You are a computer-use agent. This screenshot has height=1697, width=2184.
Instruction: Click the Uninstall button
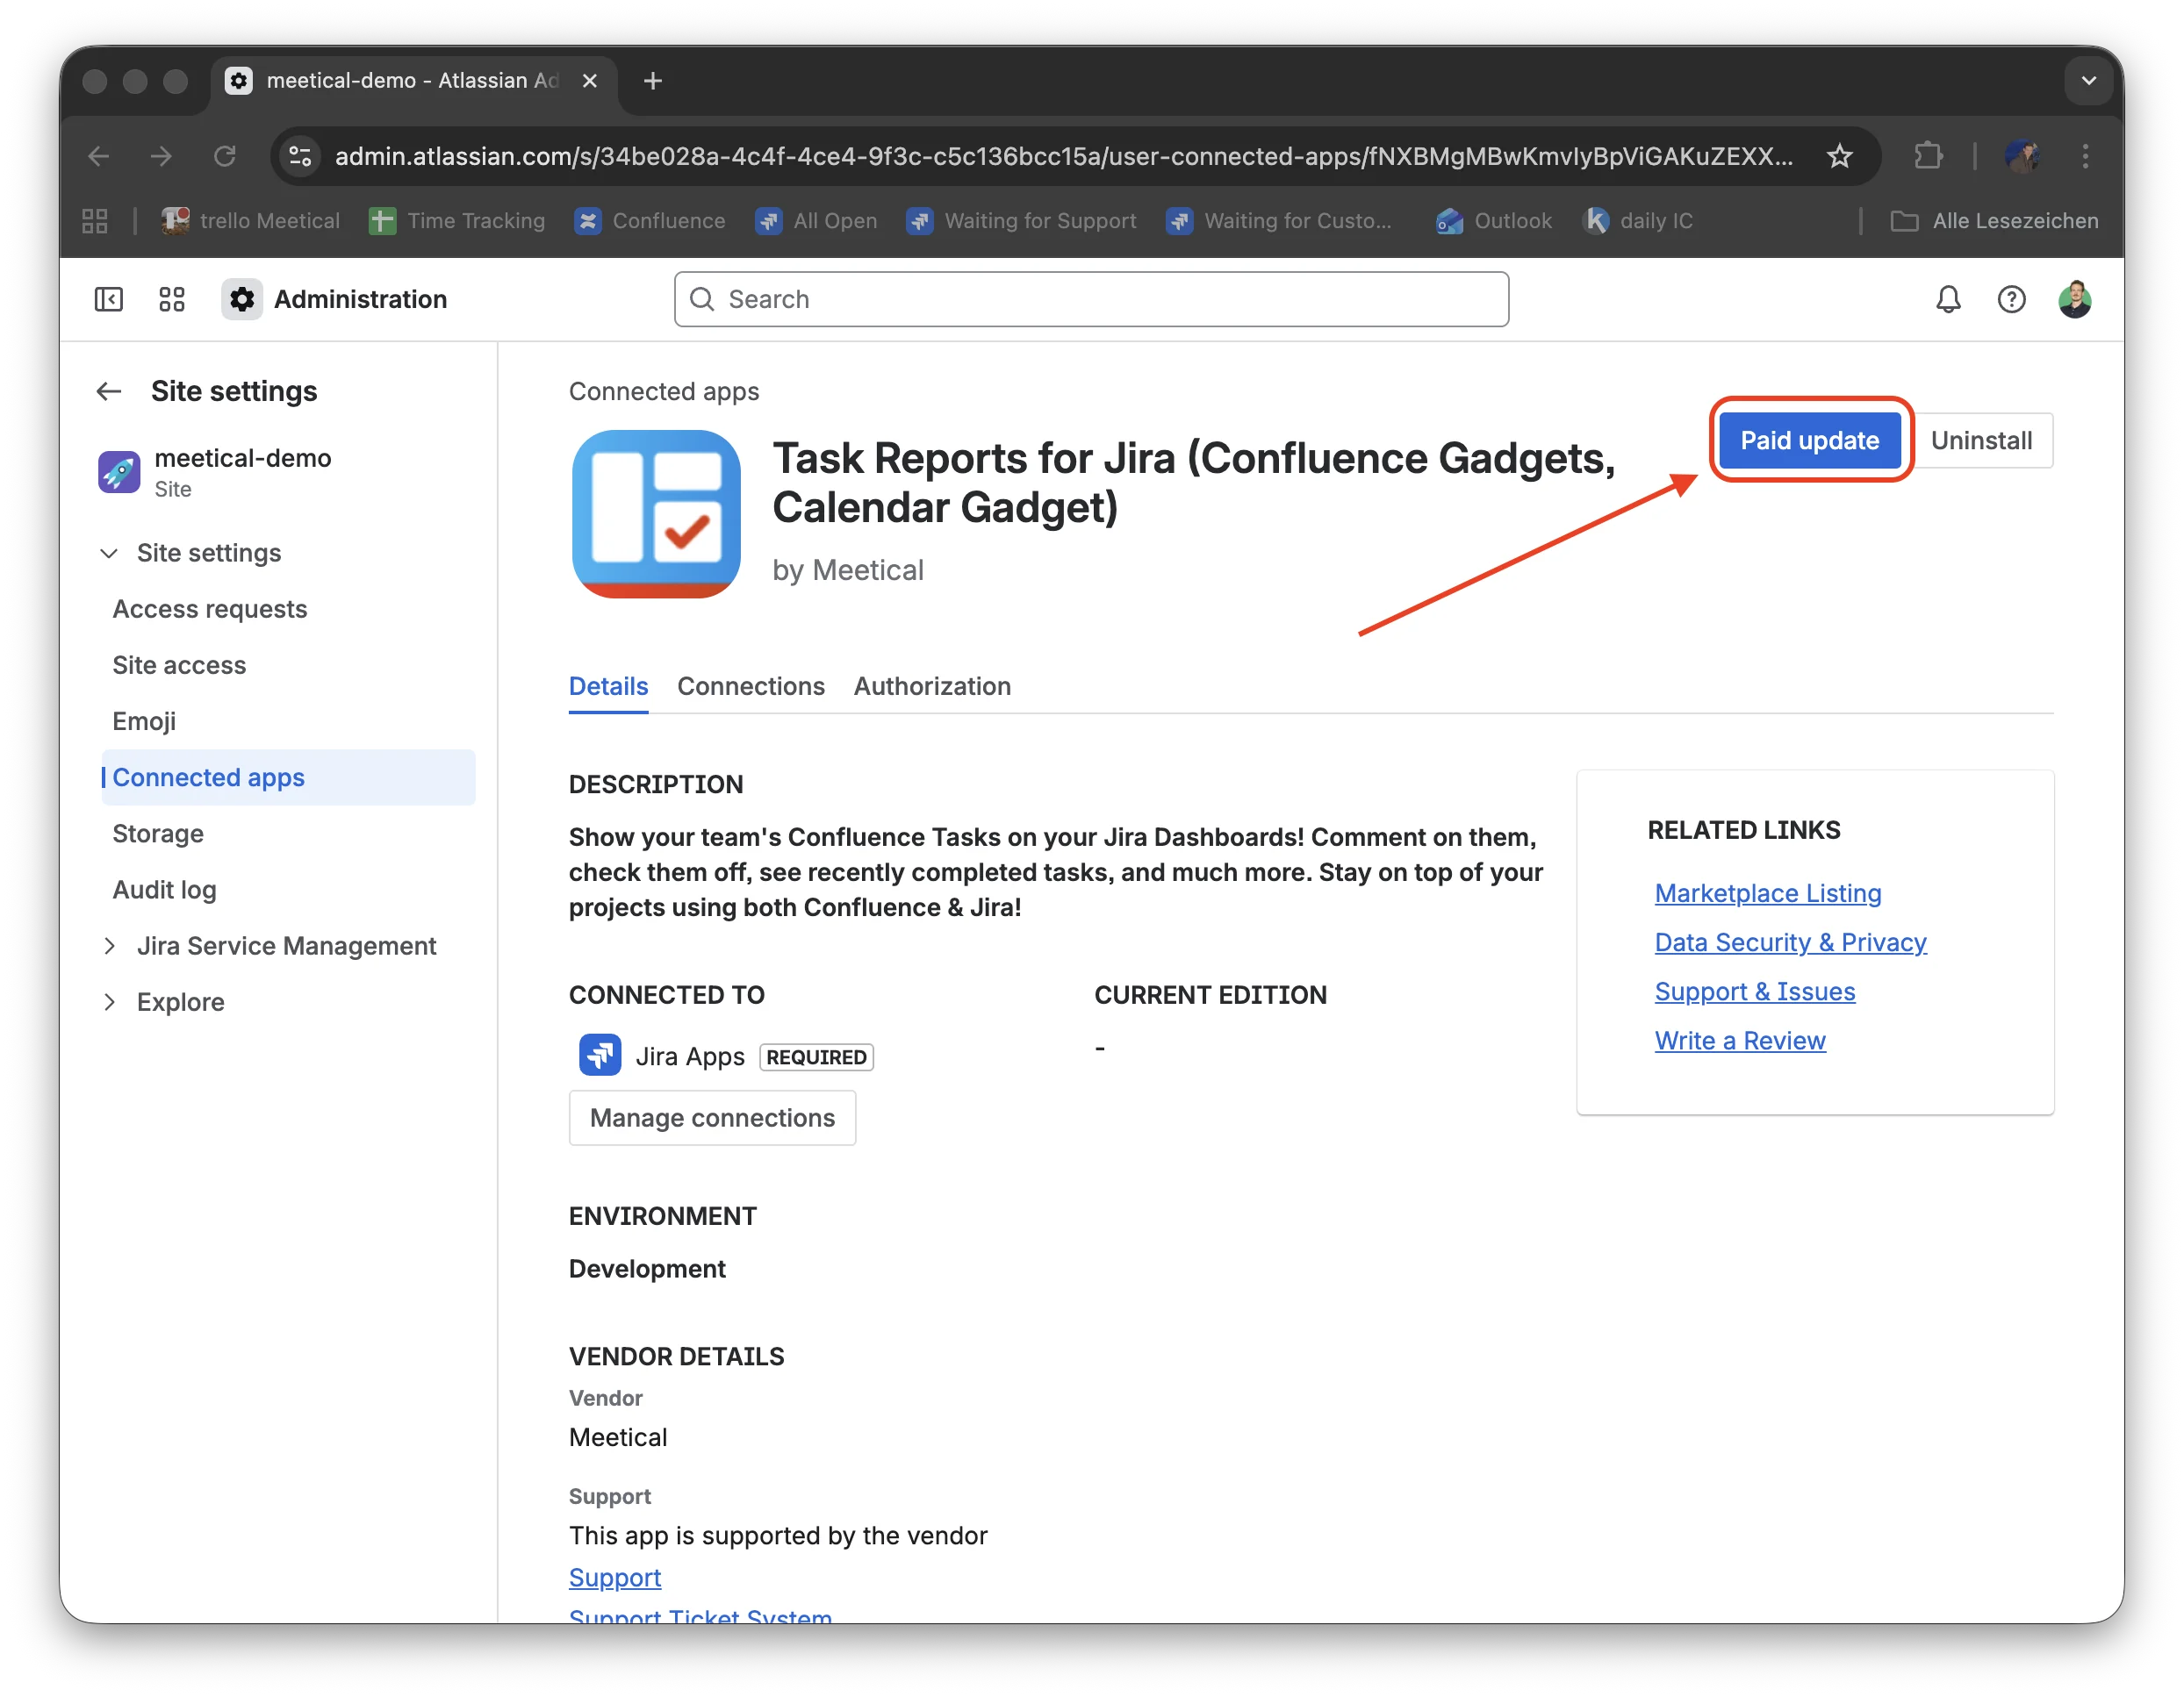click(x=1981, y=440)
